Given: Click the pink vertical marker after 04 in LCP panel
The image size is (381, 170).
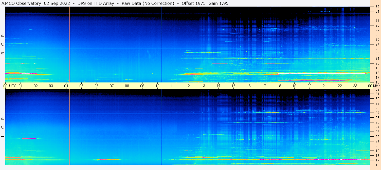Looking at the screenshot, I should point(70,127).
